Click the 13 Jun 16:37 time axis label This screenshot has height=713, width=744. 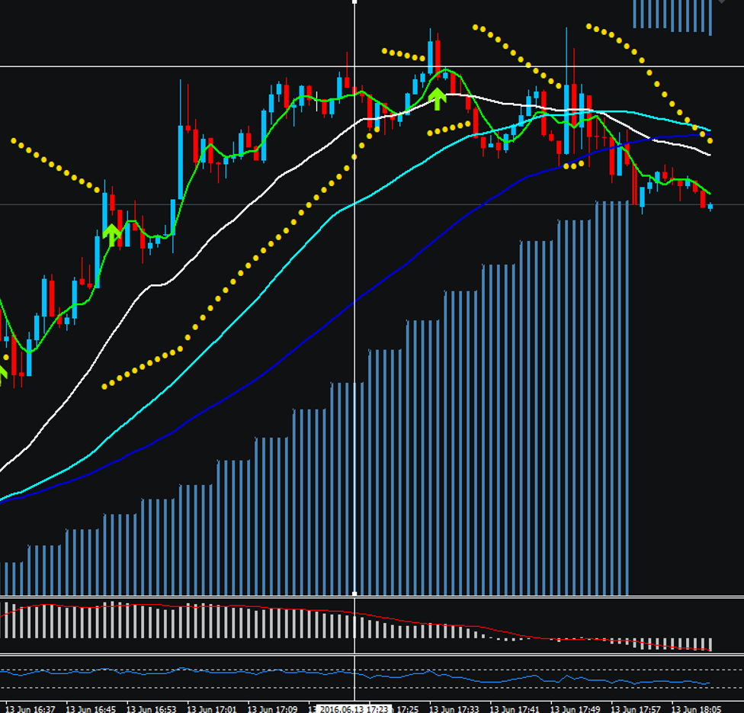[30, 708]
